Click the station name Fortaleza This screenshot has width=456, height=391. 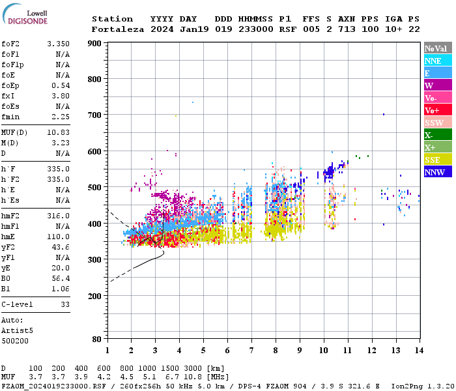pyautogui.click(x=118, y=29)
